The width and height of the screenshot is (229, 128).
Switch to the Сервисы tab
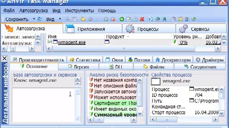[201, 29]
